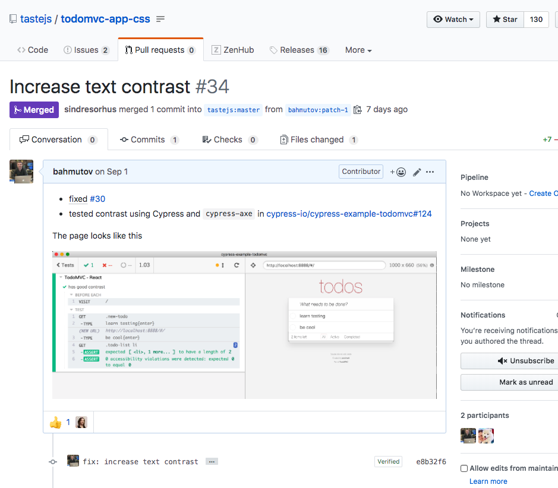Switch to the Files changed tab
558x488 pixels.
pos(319,140)
